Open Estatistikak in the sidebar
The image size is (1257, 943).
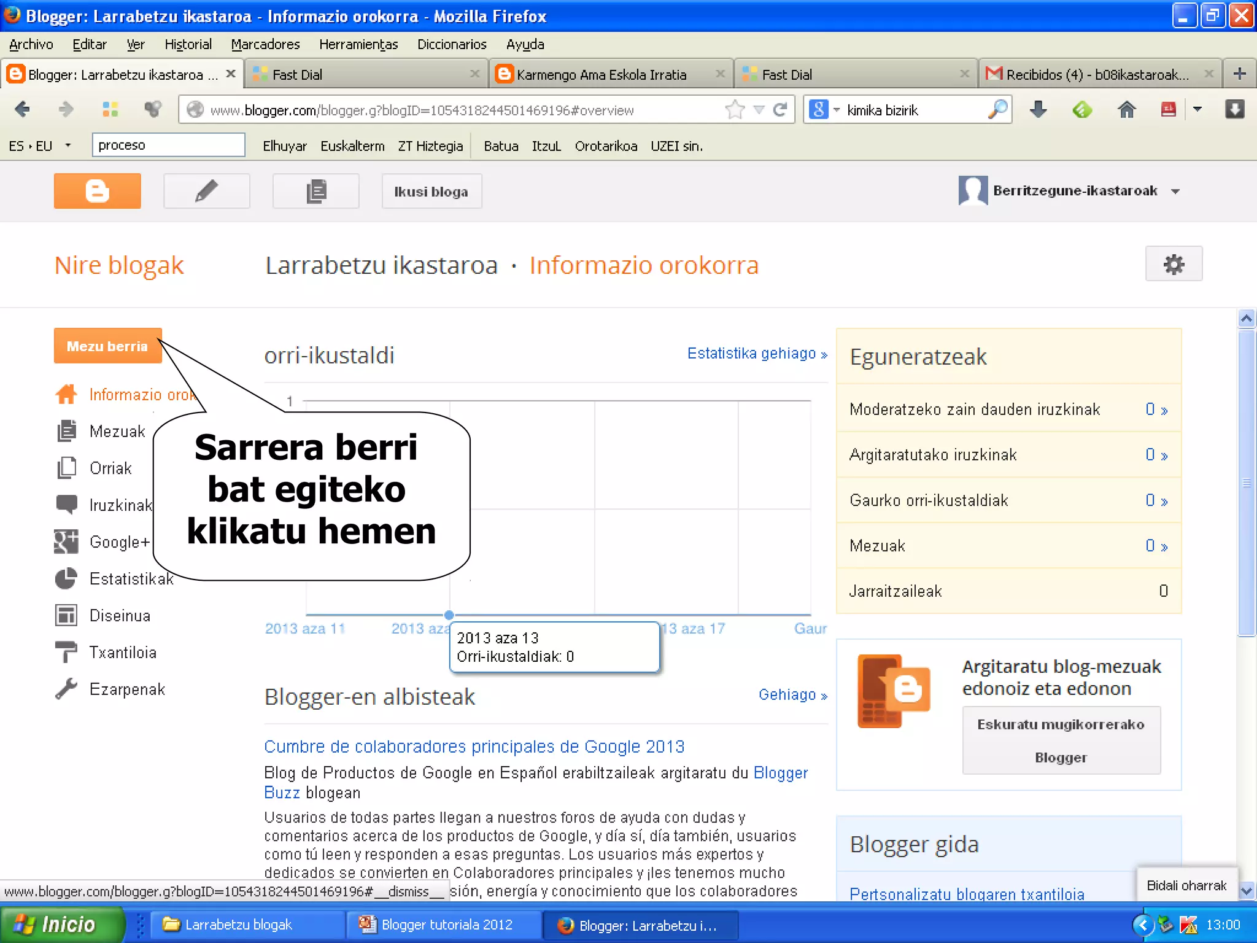(x=131, y=579)
